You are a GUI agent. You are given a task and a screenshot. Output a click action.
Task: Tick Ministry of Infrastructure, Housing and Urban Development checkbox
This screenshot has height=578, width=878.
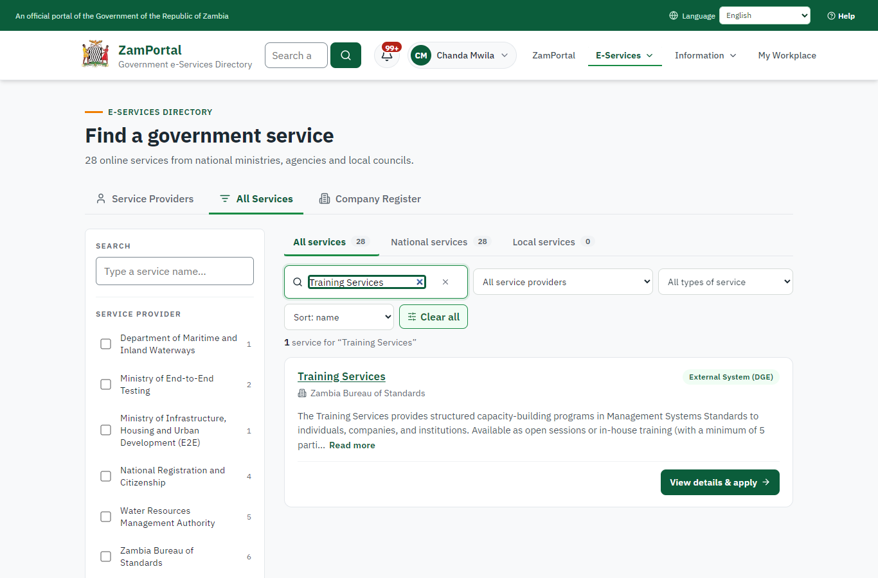[x=106, y=430]
